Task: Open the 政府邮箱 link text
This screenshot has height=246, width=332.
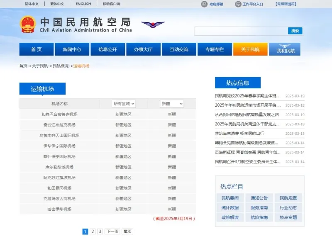Action: pyautogui.click(x=216, y=4)
